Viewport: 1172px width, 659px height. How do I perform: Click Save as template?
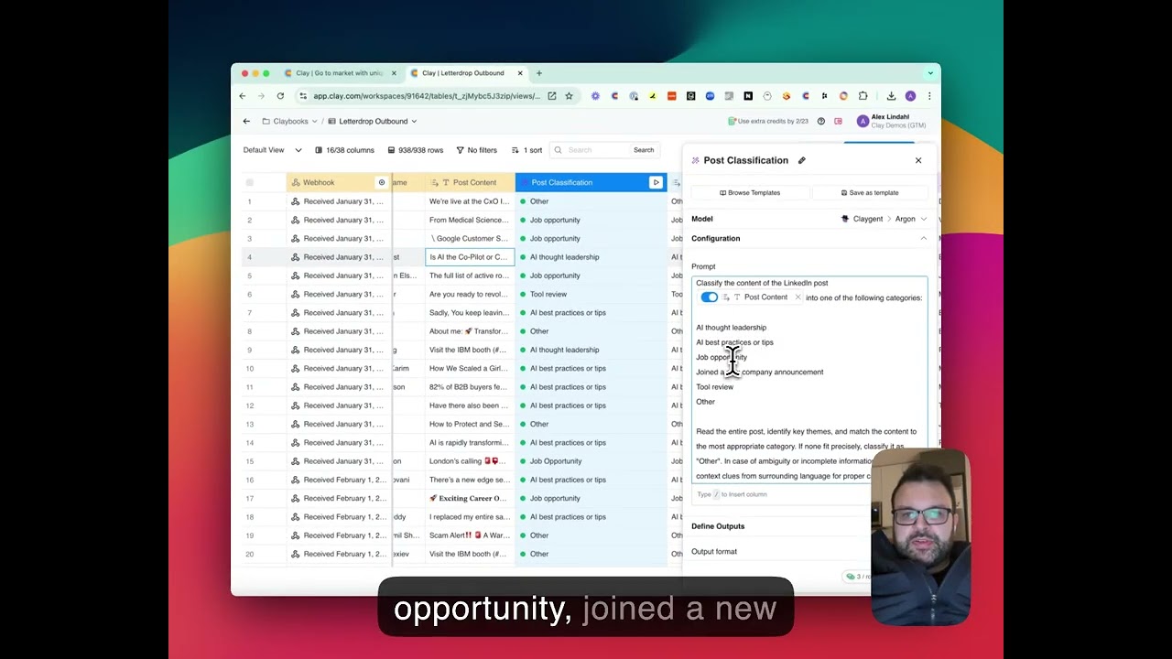[x=870, y=193]
